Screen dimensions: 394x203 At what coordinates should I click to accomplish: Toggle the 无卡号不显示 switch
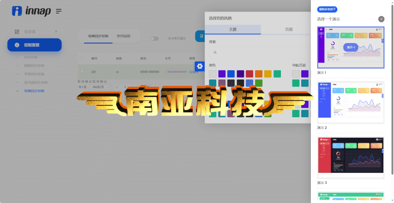coord(154,38)
